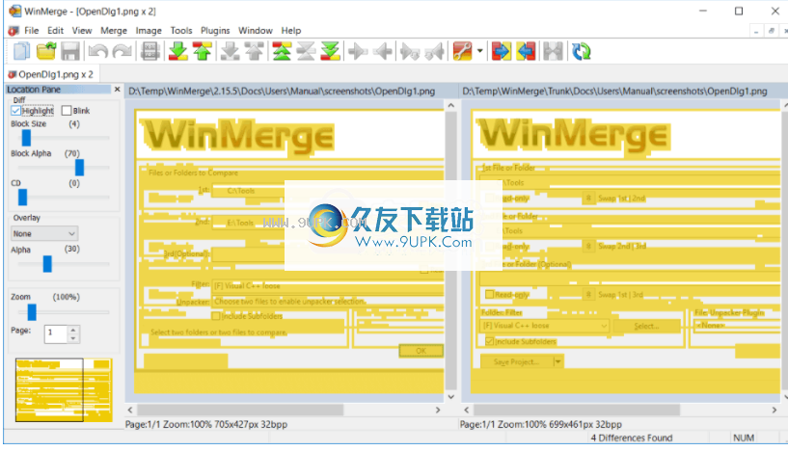Image resolution: width=788 pixels, height=451 pixels.
Task: Expand the Options wrench dropdown arrow
Action: (x=480, y=51)
